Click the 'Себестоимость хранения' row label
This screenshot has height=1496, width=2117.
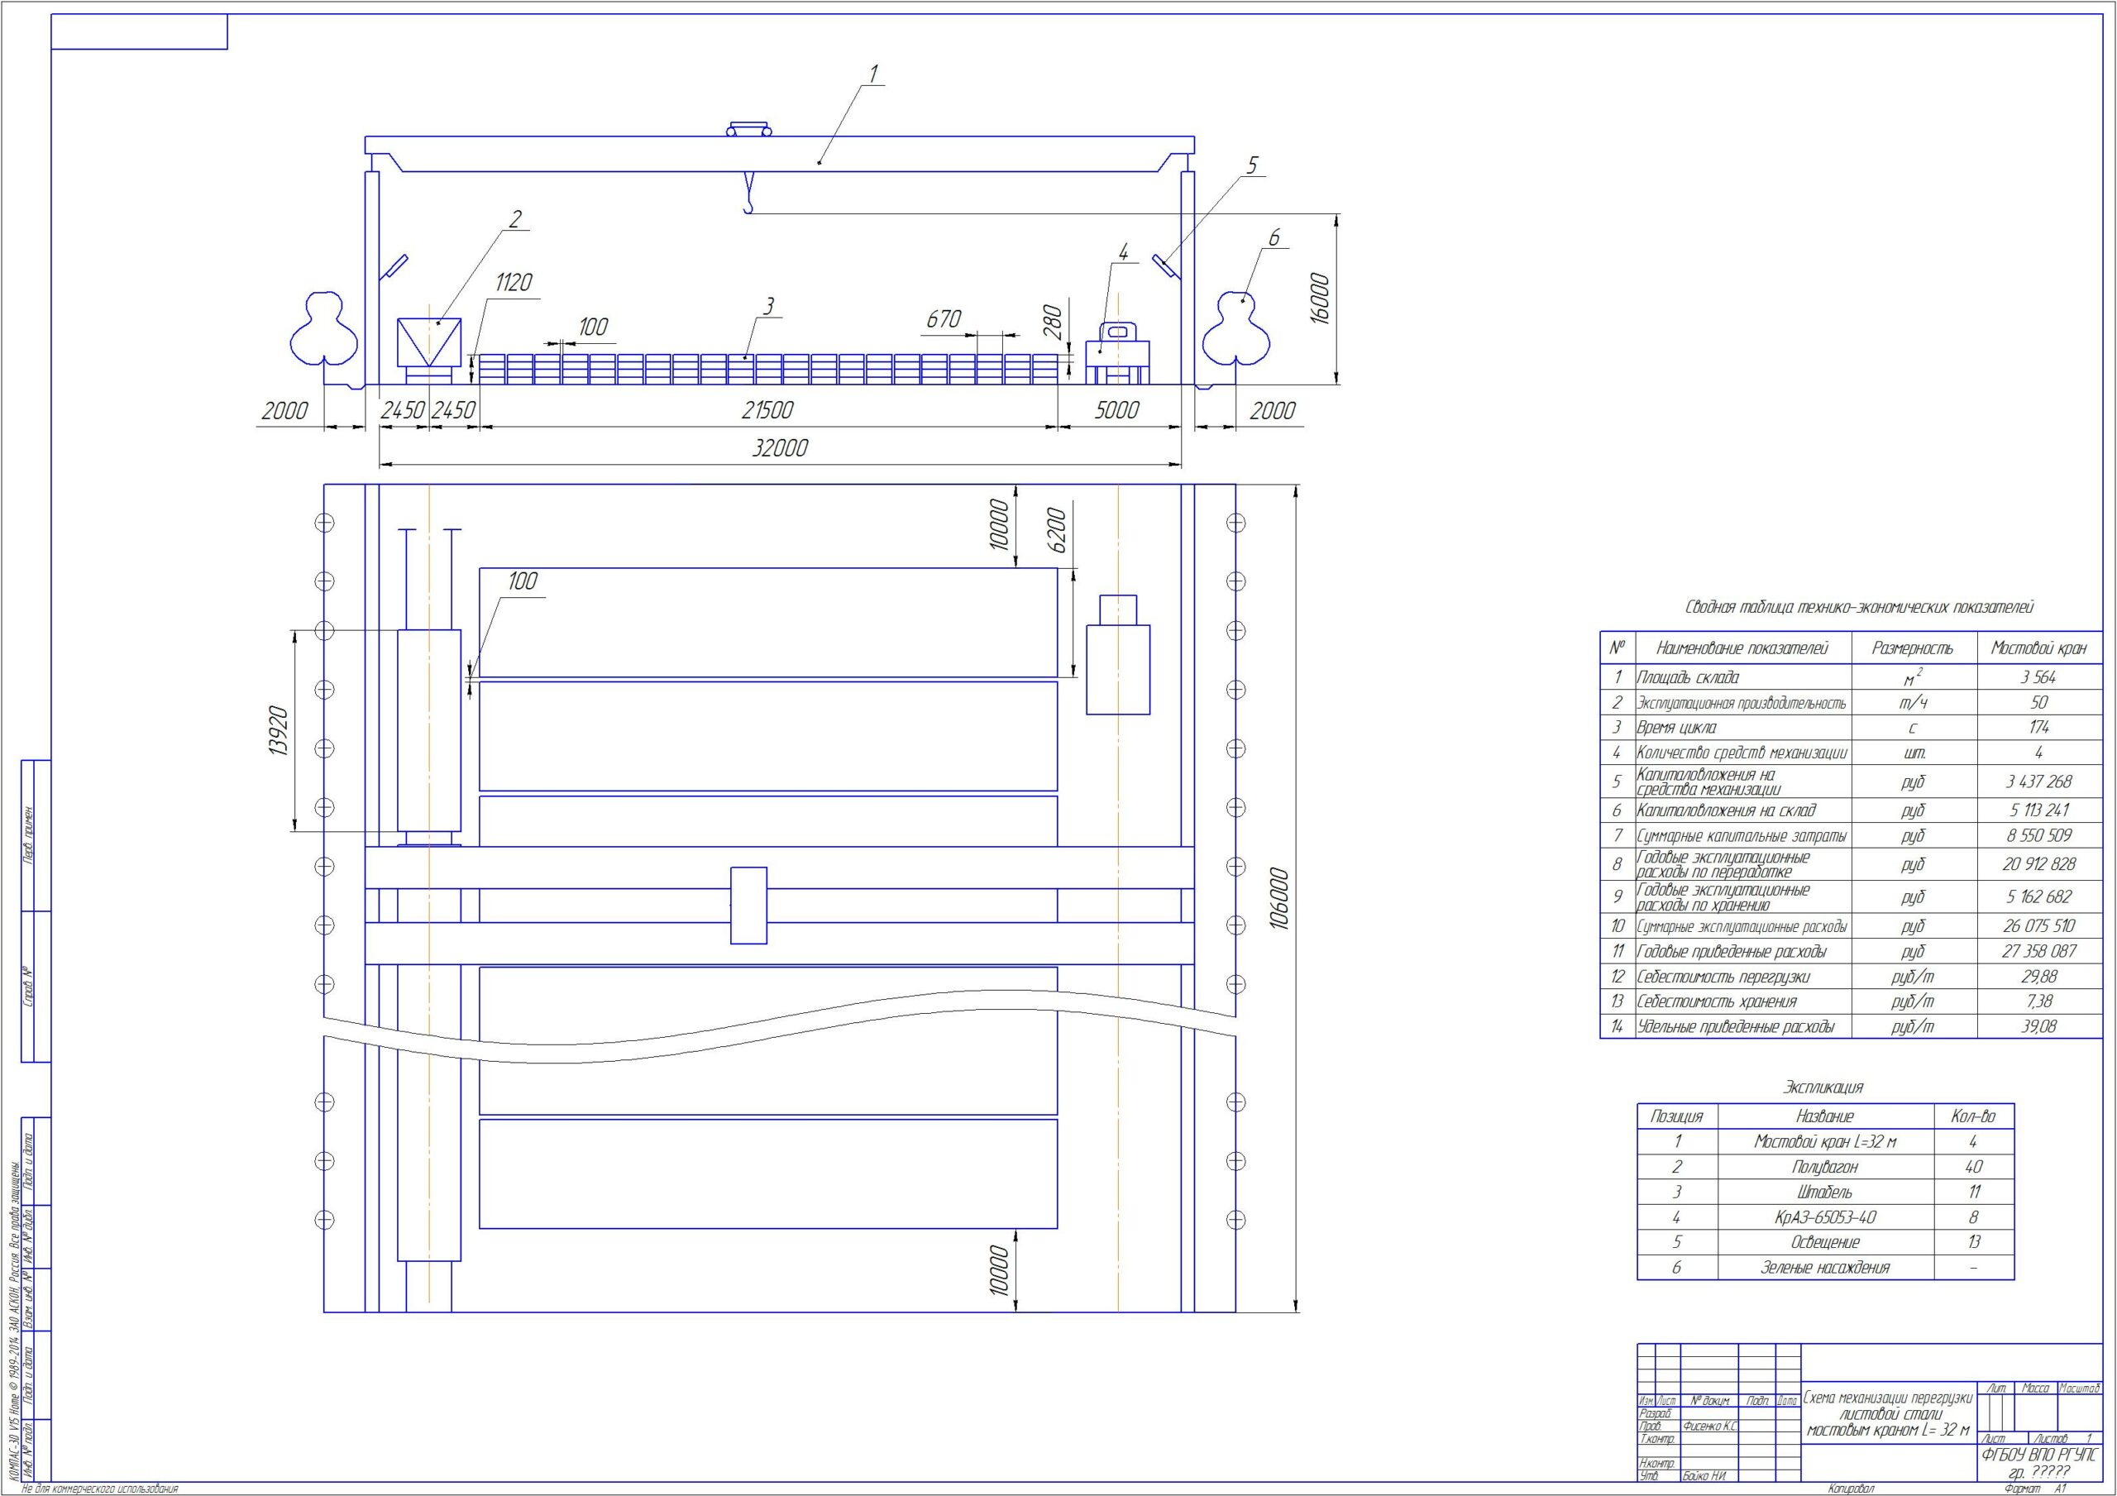coord(1717,1001)
